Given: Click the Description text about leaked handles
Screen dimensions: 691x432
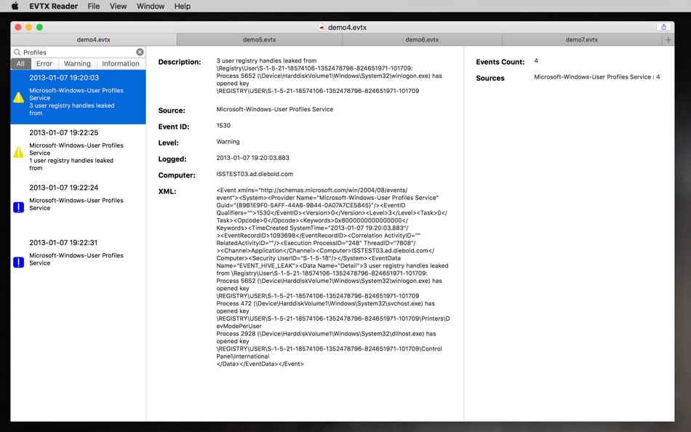Looking at the screenshot, I should point(329,76).
